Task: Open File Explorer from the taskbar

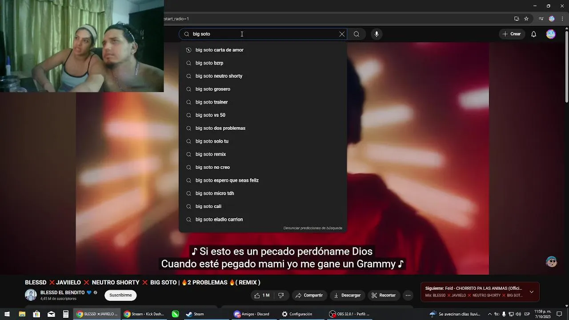Action: coord(22,314)
